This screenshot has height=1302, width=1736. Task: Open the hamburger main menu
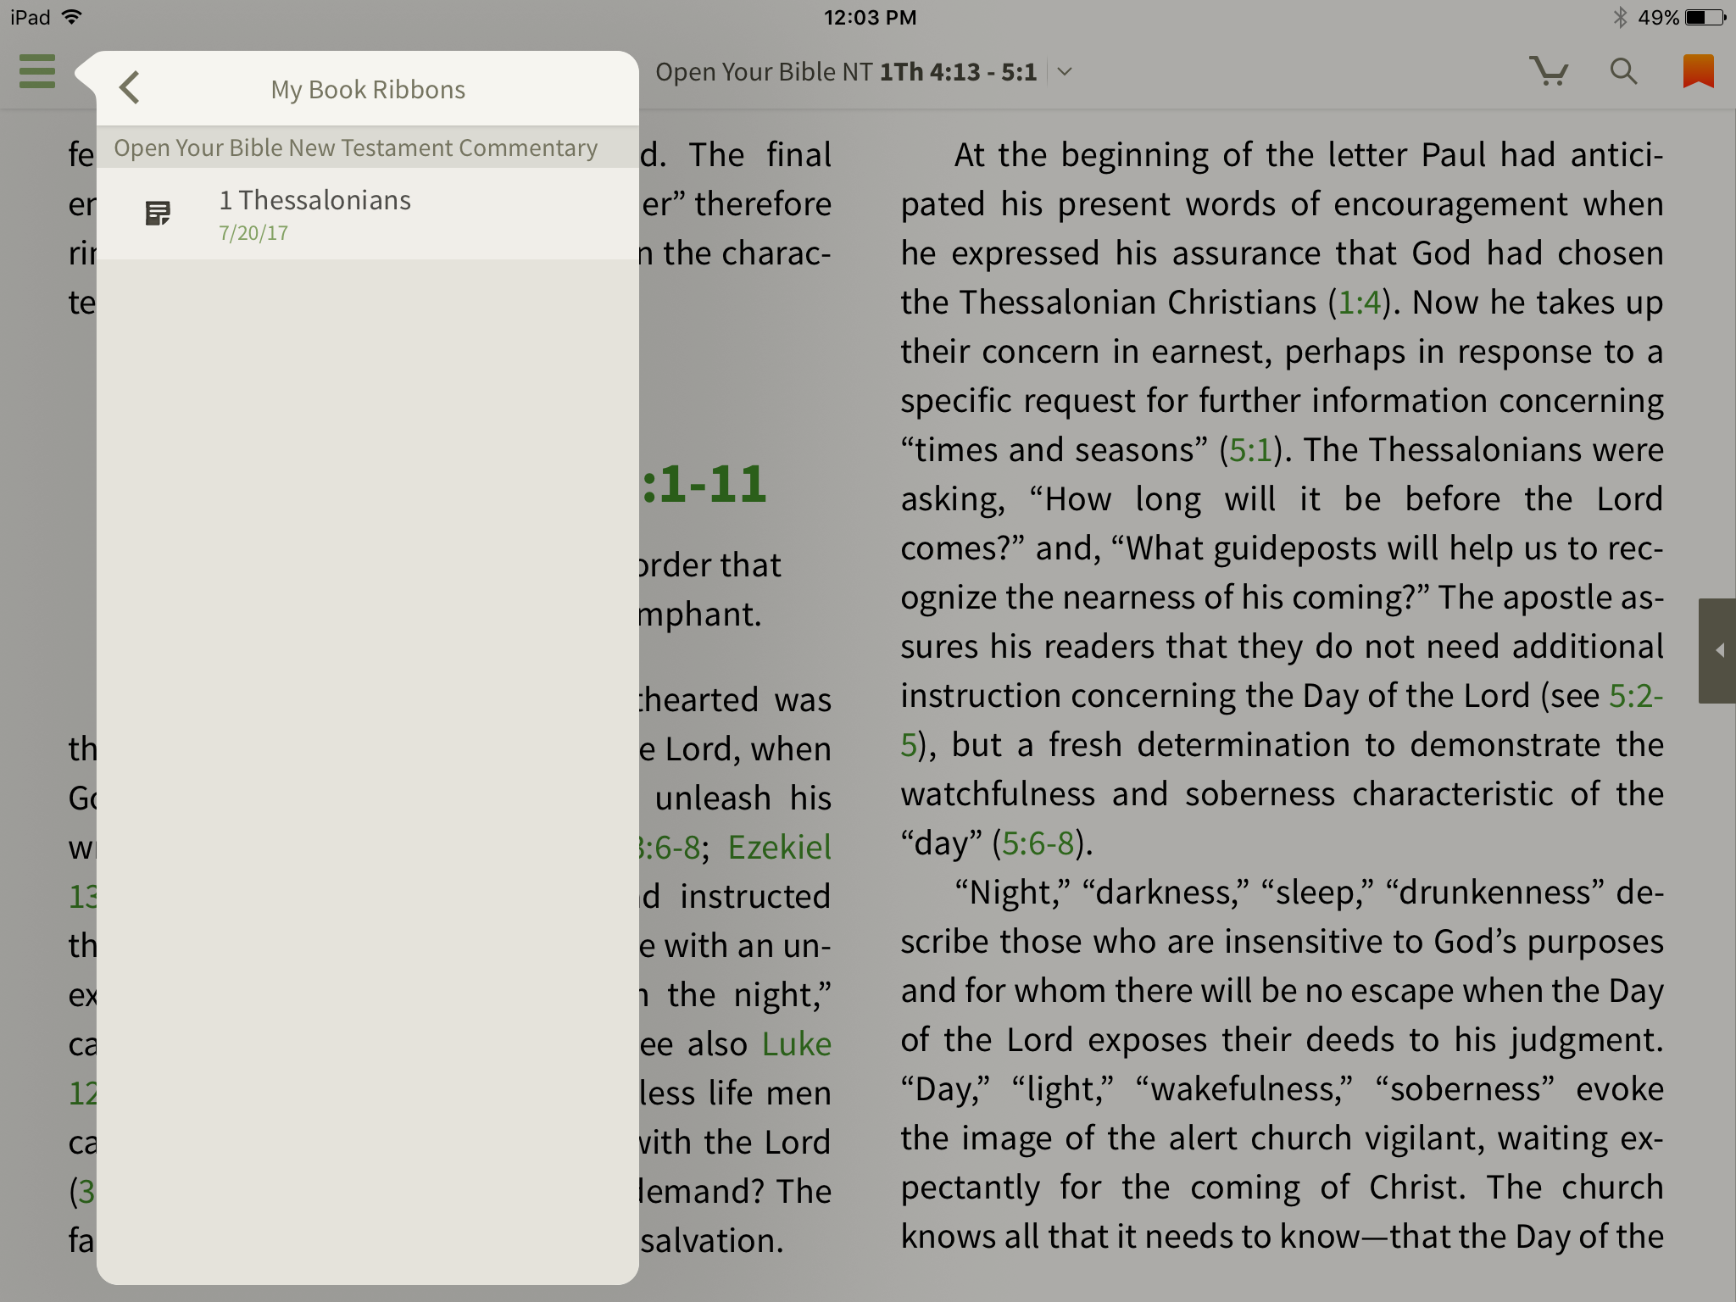tap(37, 71)
